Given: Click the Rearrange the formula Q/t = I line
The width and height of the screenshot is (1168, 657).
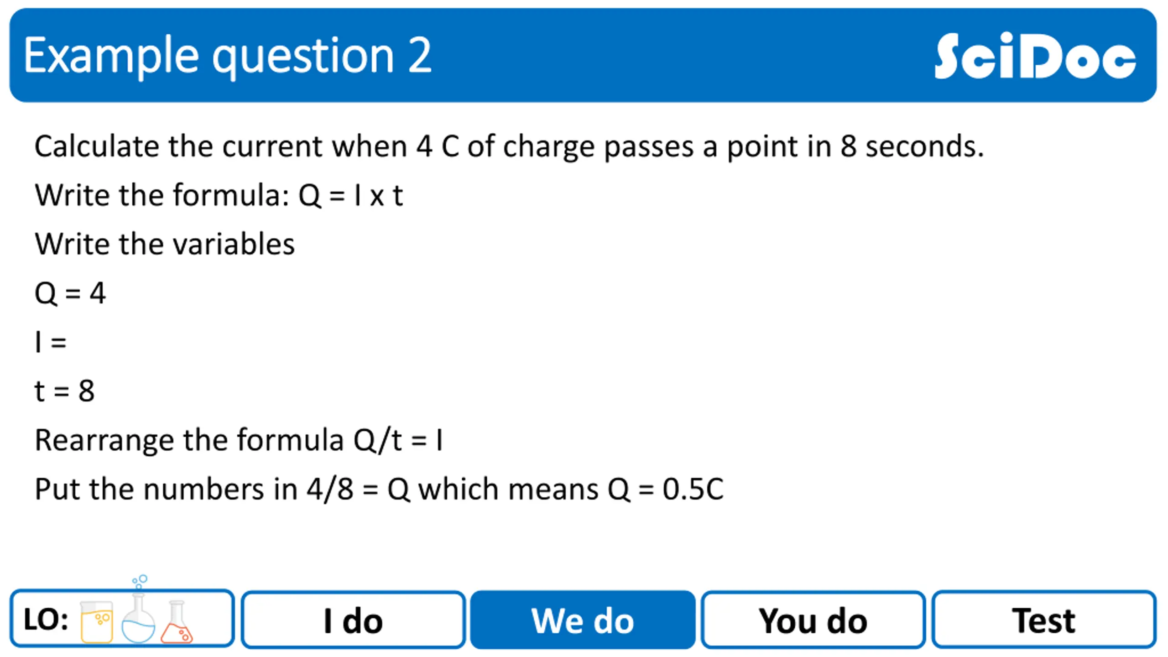Looking at the screenshot, I should [239, 441].
